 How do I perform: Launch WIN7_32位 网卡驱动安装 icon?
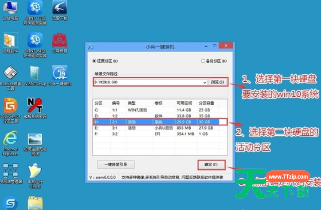pyautogui.click(x=35, y=13)
